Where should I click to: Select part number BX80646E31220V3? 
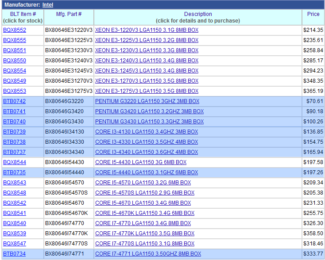click(69, 30)
